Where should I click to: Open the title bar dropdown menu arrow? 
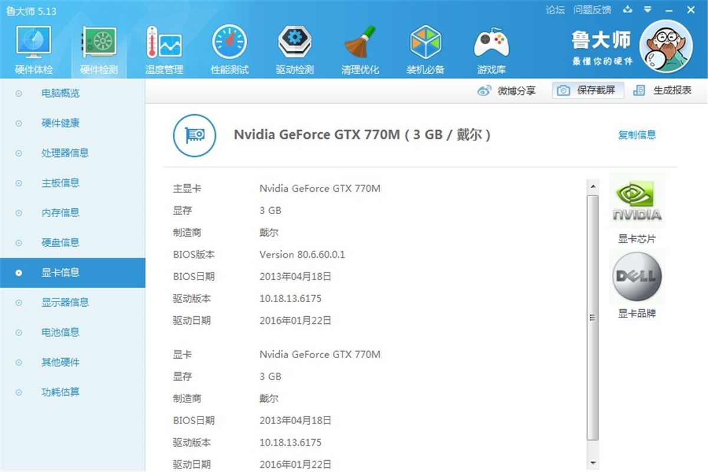tap(648, 9)
